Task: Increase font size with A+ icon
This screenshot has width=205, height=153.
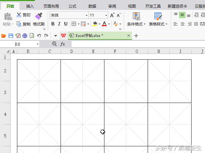Action: 112,15
